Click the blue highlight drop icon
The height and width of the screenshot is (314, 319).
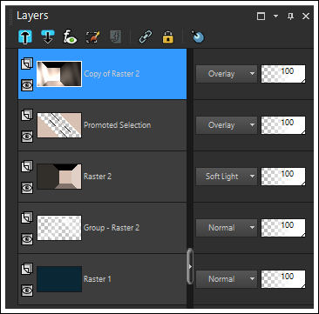pos(198,37)
